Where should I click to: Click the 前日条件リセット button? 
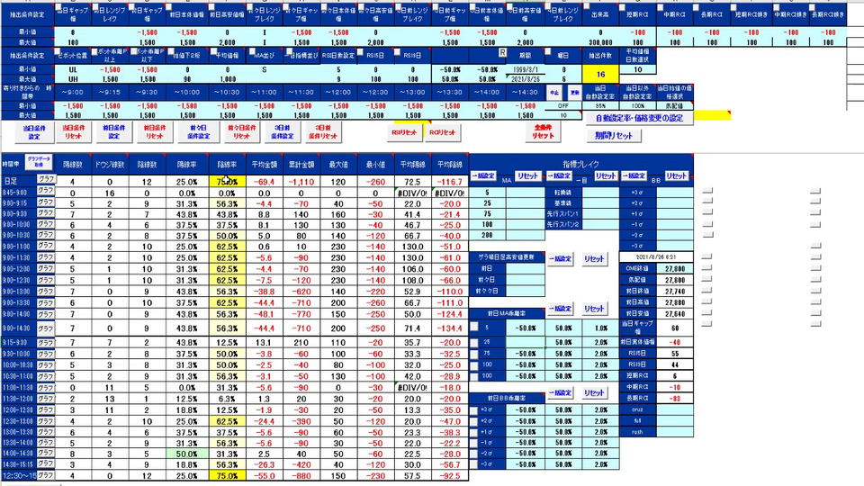pyautogui.click(x=155, y=132)
